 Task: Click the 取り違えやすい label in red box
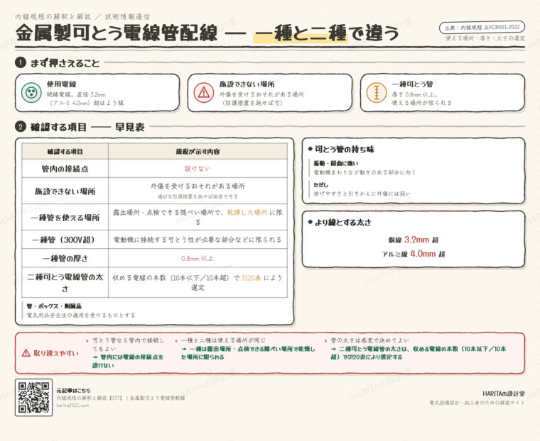pyautogui.click(x=56, y=353)
